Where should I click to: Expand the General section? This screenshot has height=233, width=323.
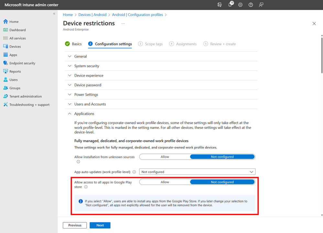tap(161, 57)
